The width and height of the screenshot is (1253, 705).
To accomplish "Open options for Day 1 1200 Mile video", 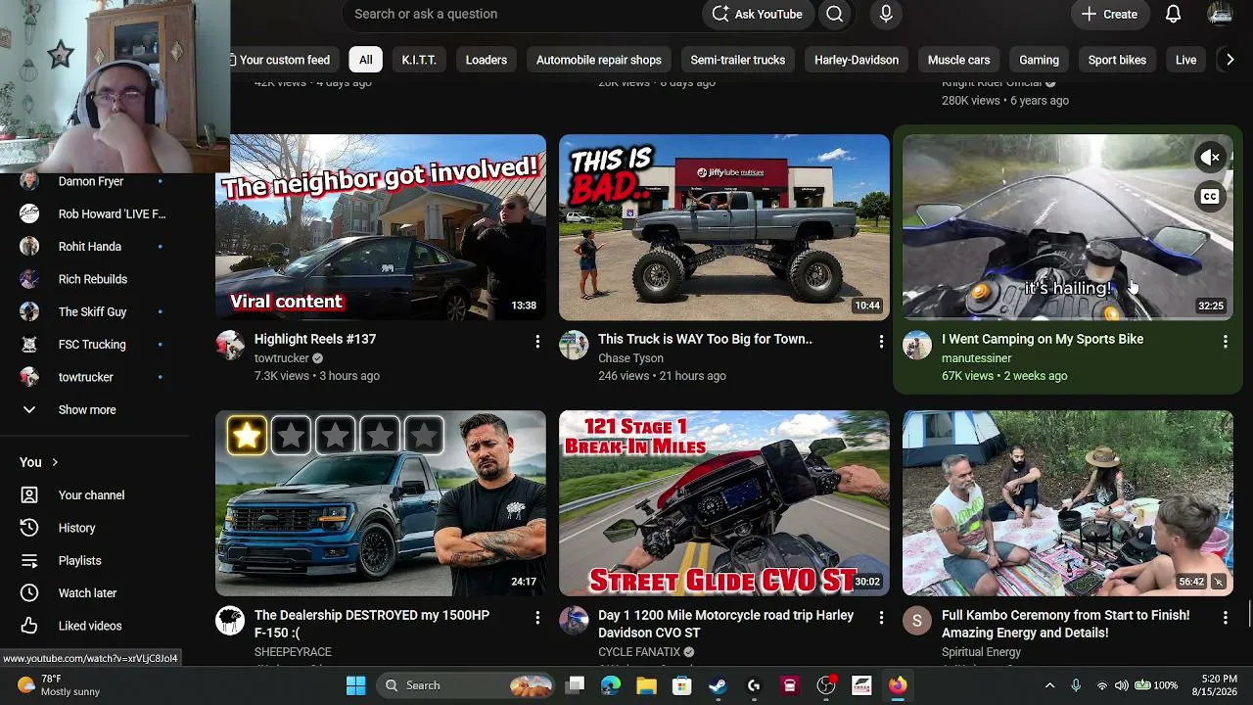I will click(881, 617).
